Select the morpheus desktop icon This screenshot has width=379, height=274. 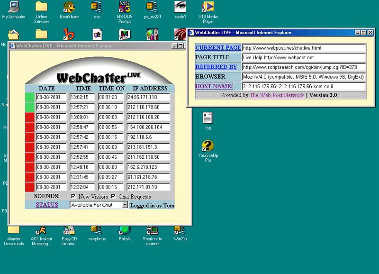pos(97,234)
